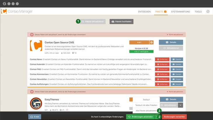Switch to the Entdecken tab
Image resolution: width=213 pixels, height=120 pixels.
pyautogui.click(x=144, y=12)
